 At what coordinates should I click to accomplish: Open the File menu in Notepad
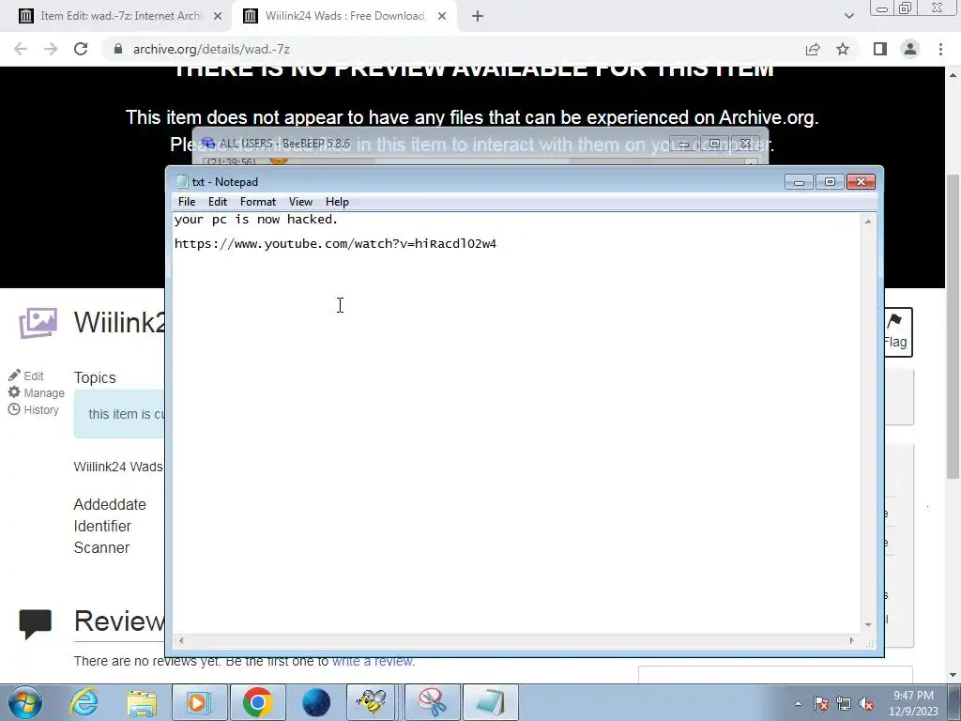(x=187, y=202)
